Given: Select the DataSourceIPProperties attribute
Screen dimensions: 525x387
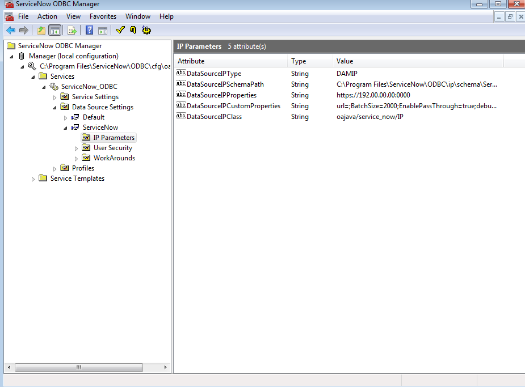Looking at the screenshot, I should point(222,95).
